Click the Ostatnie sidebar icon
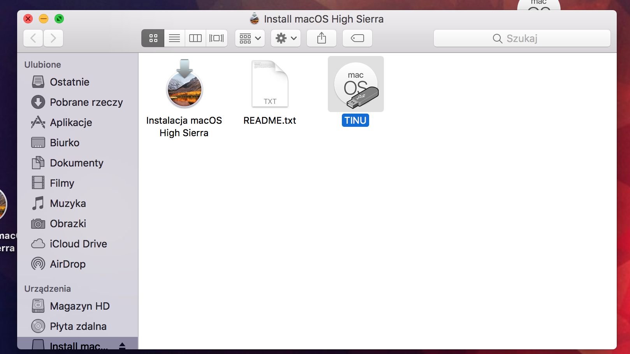 point(38,82)
